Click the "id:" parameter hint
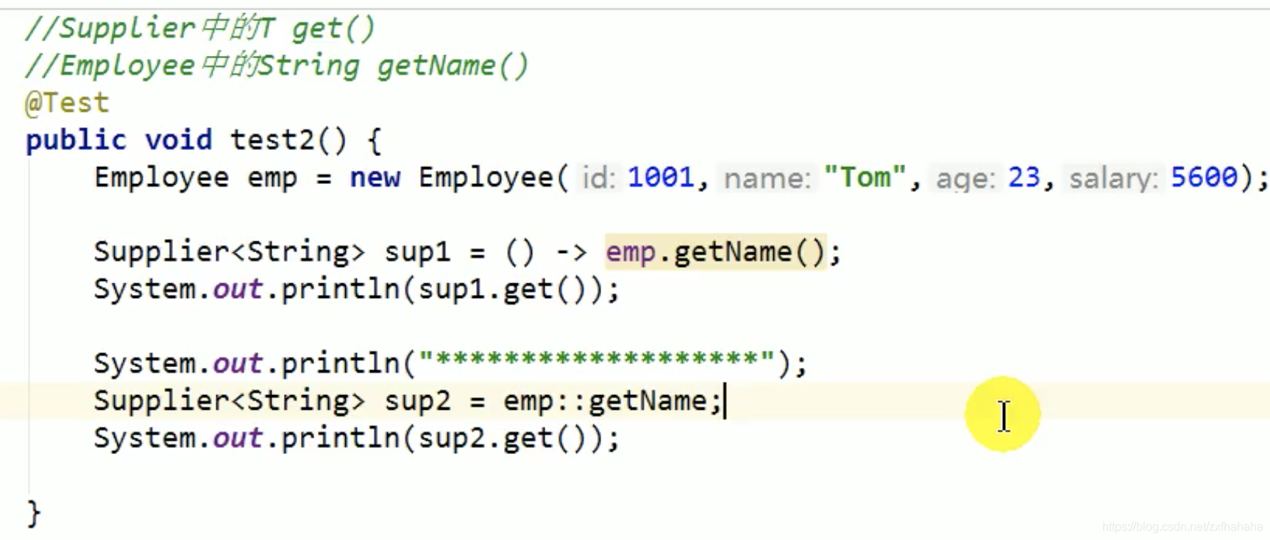This screenshot has width=1270, height=540. pos(599,178)
